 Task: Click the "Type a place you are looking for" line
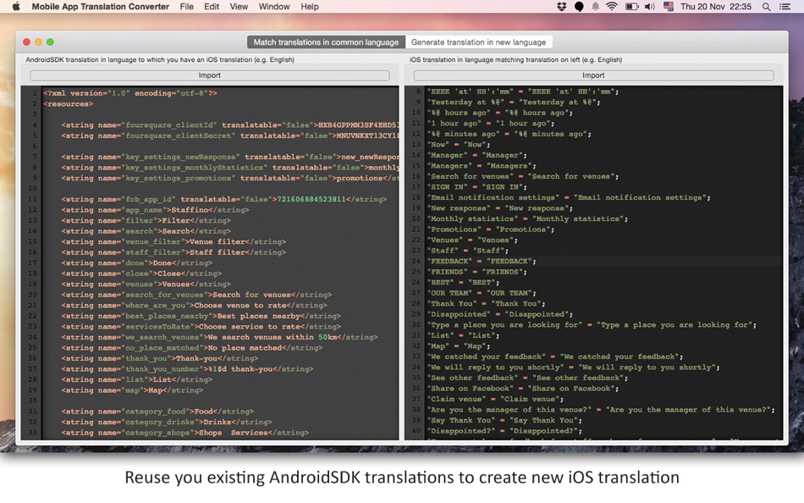592,324
